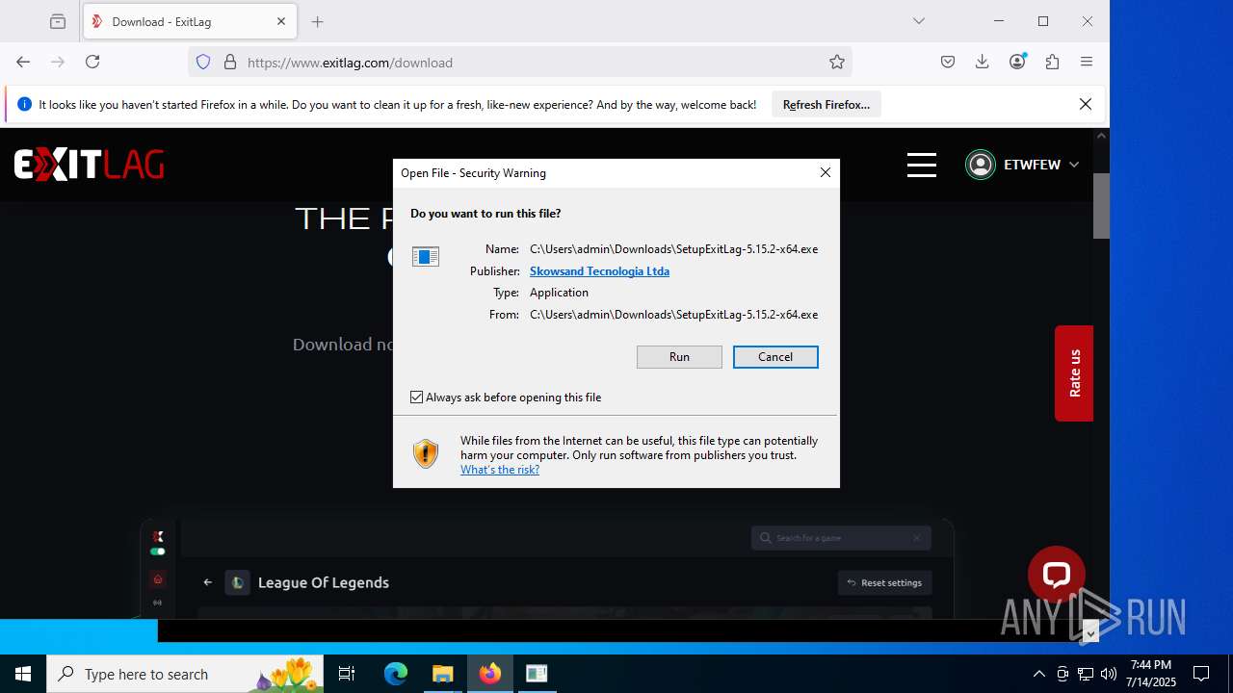Viewport: 1233px width, 693px height.
Task: Click Reset settings in app preview
Action: pos(885,582)
